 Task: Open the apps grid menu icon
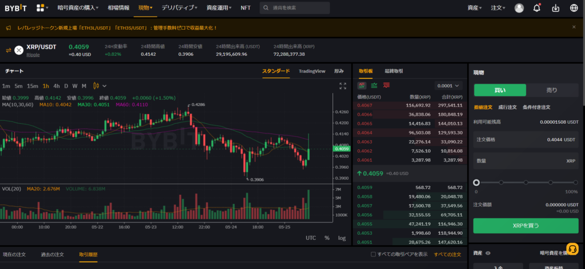41,8
